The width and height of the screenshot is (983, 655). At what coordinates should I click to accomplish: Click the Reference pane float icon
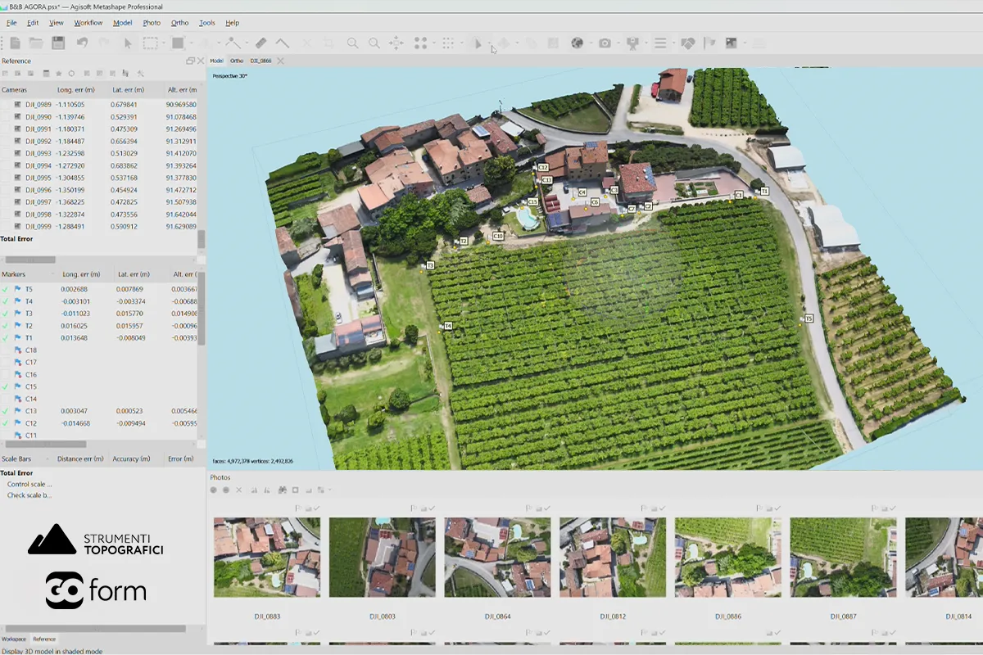pyautogui.click(x=190, y=61)
